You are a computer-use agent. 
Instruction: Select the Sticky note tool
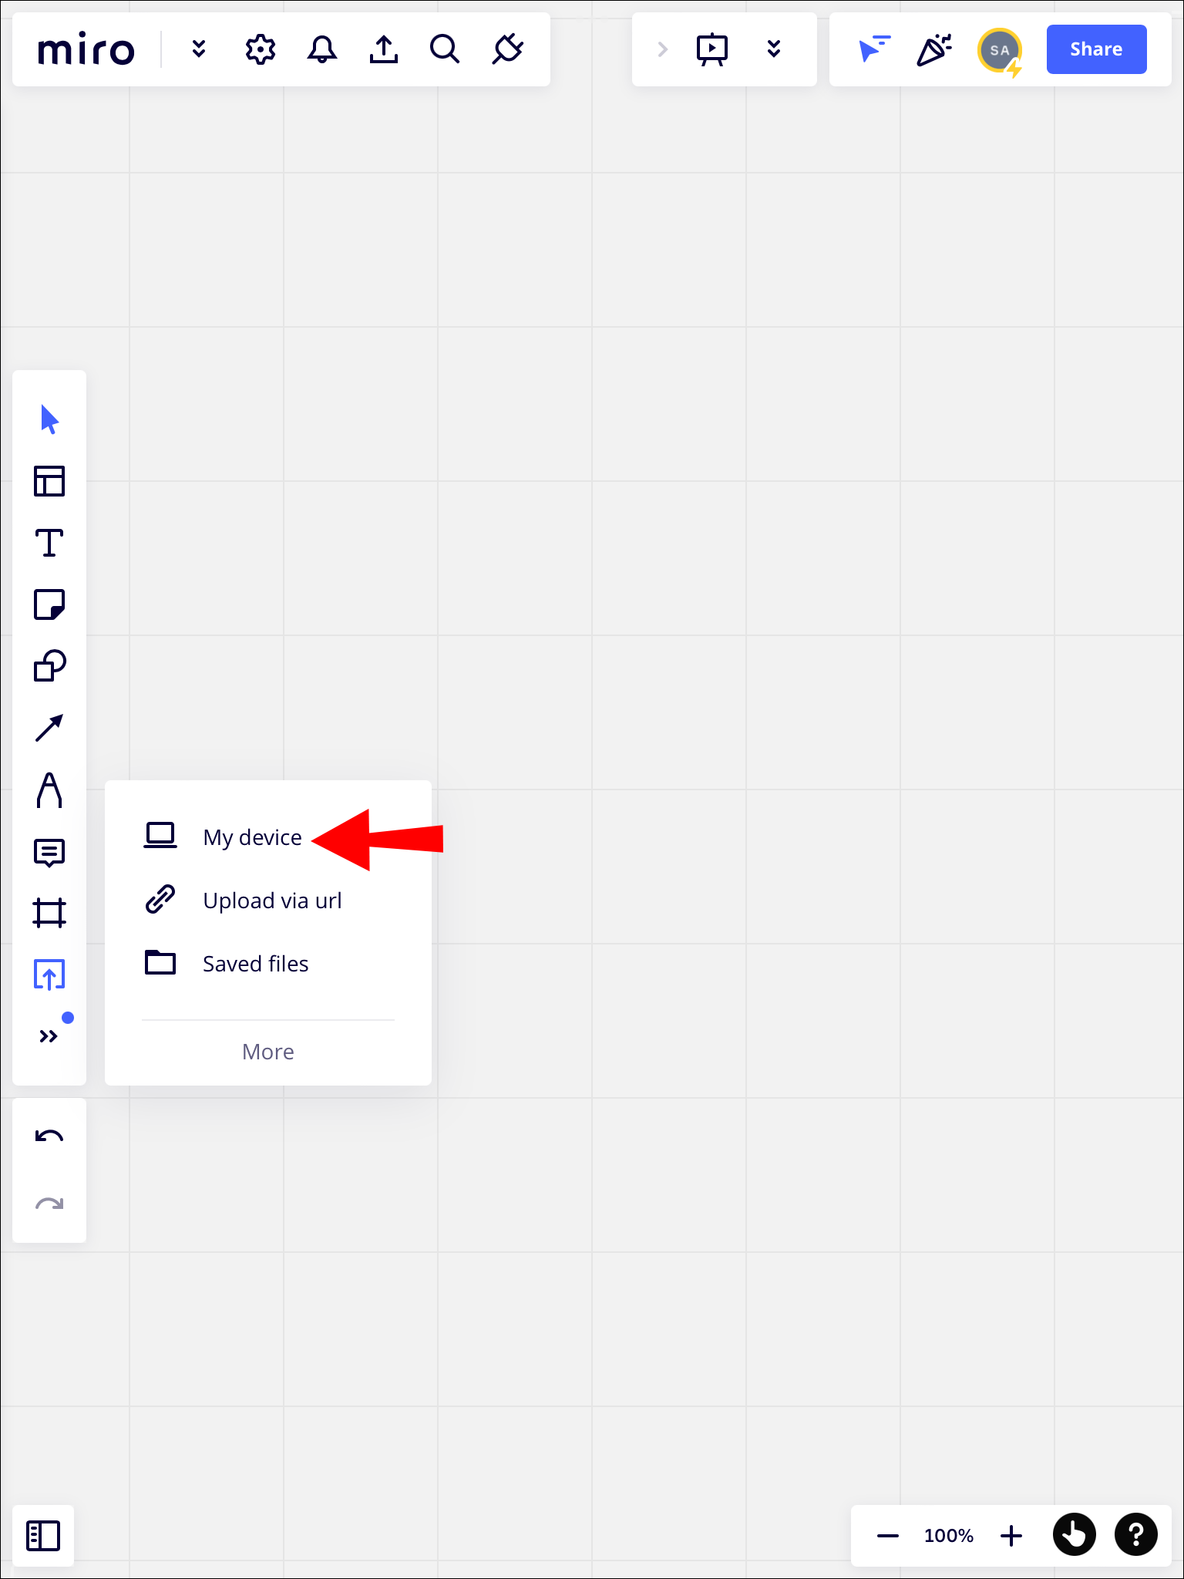[49, 604]
